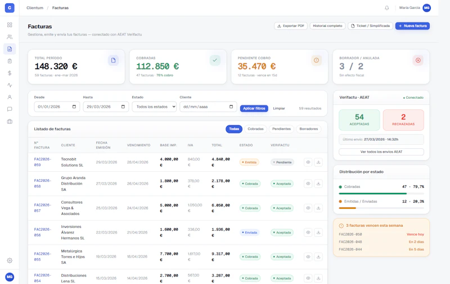Select the Todas filter tab

(234, 129)
